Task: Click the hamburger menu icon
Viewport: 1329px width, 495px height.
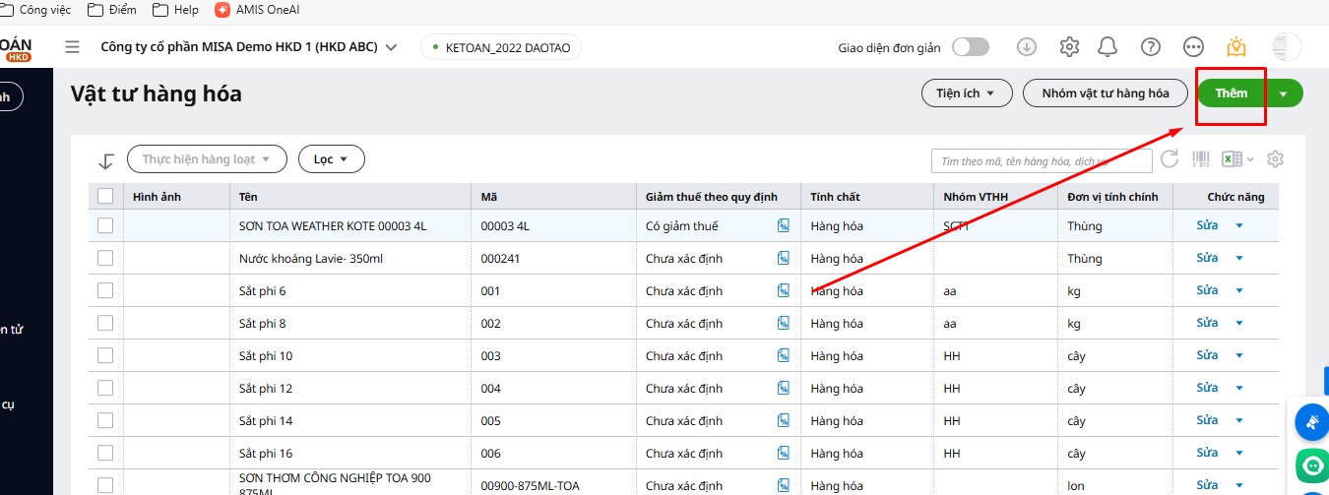Action: click(72, 47)
